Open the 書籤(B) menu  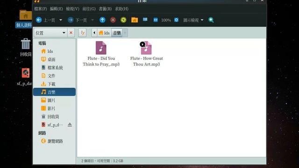click(x=105, y=9)
